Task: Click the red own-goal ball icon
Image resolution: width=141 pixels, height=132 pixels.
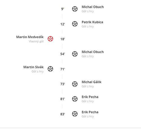Action: [x=50, y=39]
